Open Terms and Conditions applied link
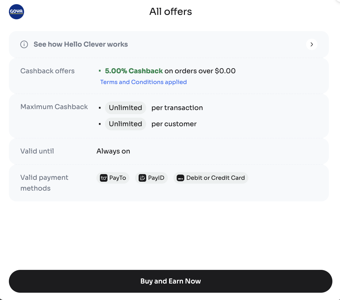The height and width of the screenshot is (300, 340). (x=143, y=82)
